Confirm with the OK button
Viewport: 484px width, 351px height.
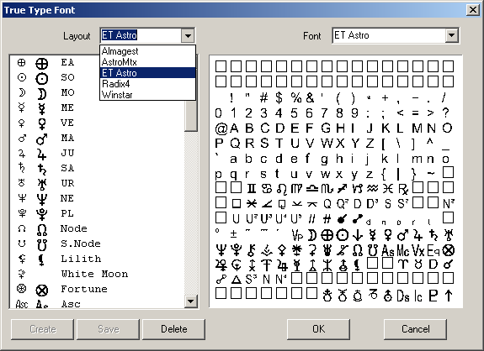coord(318,329)
